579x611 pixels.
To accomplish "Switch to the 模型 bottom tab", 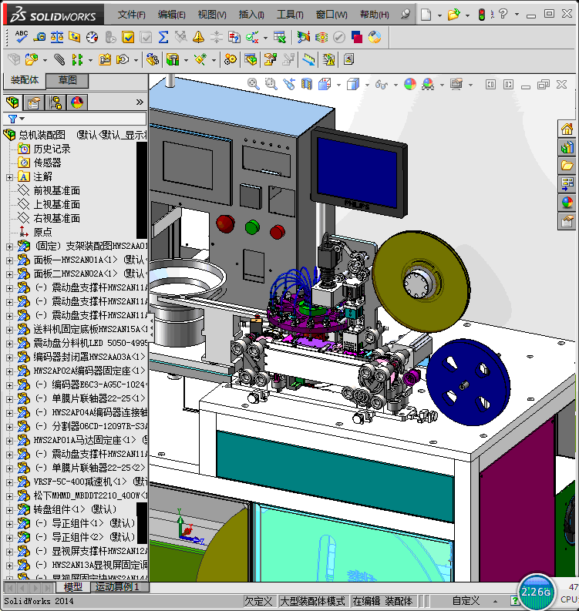I will (x=72, y=587).
